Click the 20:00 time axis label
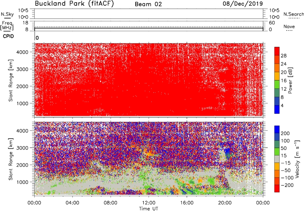 [x=225, y=203]
